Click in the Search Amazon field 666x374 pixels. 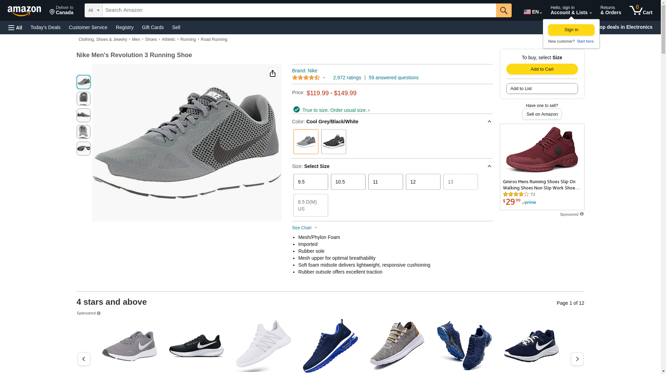(299, 10)
